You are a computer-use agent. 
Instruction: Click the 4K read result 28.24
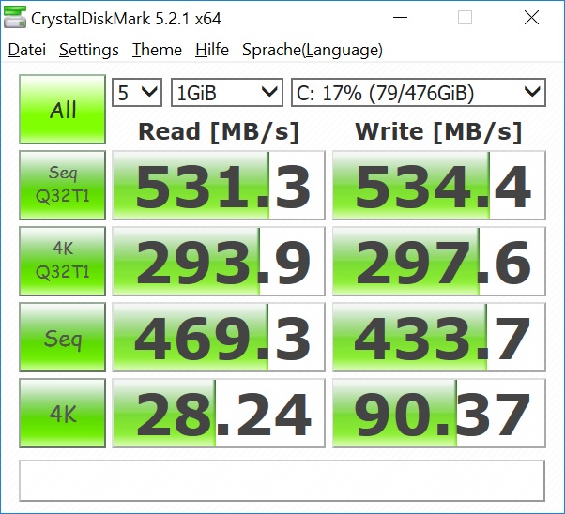pos(219,413)
